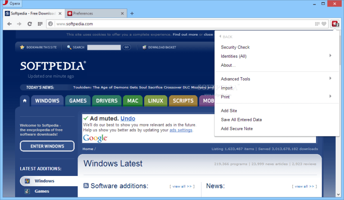The width and height of the screenshot is (344, 200).
Task: Open a new tab with plus button
Action: coord(132,13)
